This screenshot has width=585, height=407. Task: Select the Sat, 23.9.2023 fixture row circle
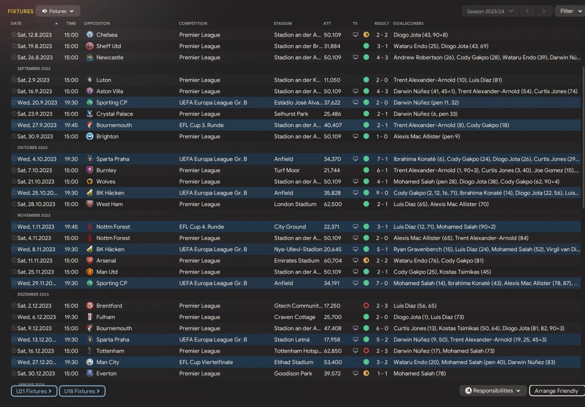[14, 114]
